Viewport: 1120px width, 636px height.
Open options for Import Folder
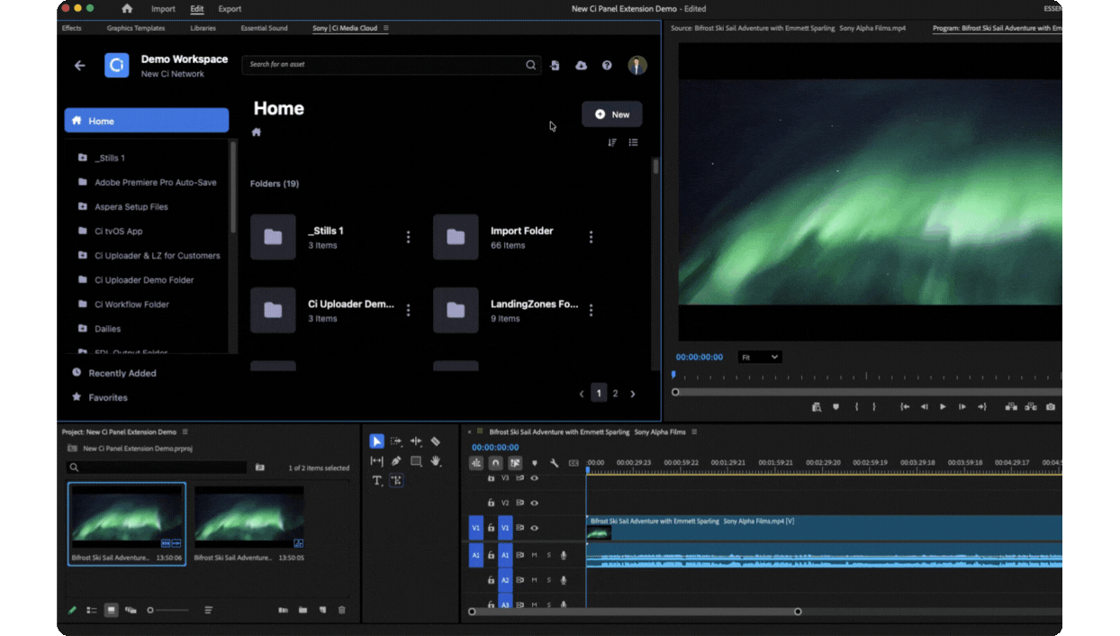click(591, 237)
